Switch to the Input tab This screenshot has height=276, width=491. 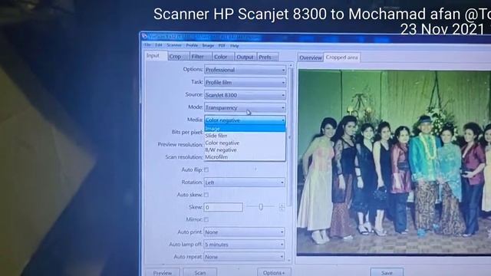tap(156, 56)
